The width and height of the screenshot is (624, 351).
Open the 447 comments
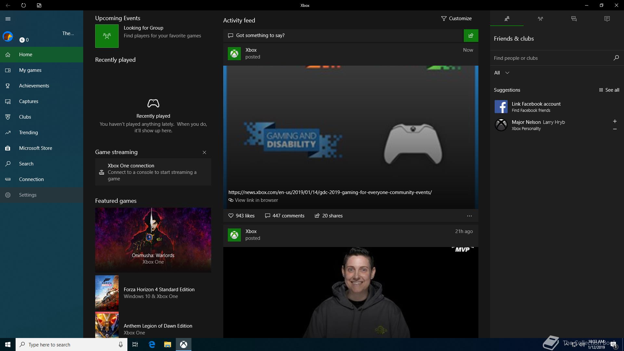pyautogui.click(x=285, y=216)
